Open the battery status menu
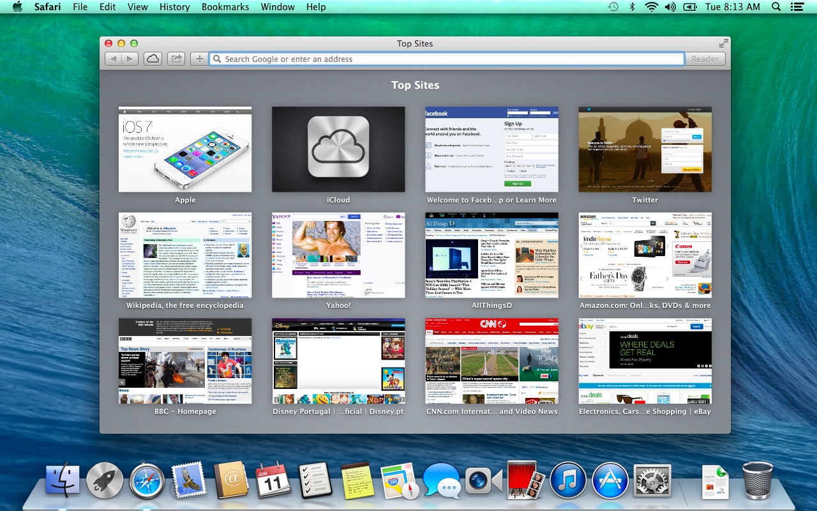This screenshot has height=511, width=817. pyautogui.click(x=690, y=7)
